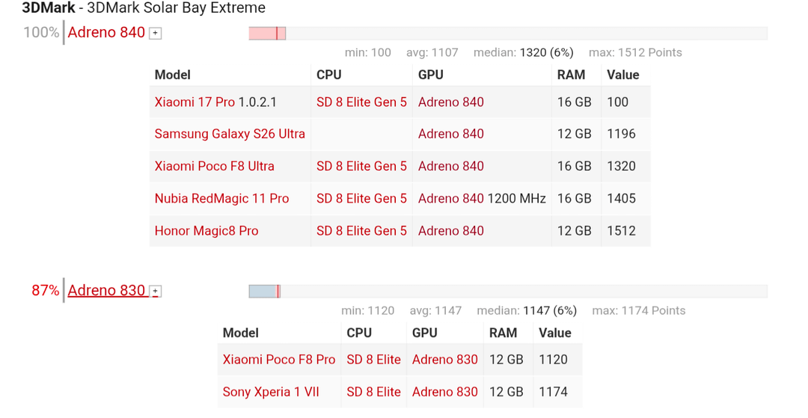
Task: Open the Adreno 830 heading link
Action: (x=106, y=290)
